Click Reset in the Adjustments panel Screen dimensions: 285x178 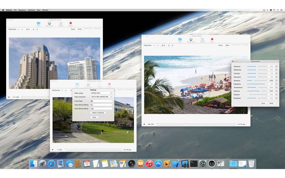pyautogui.click(x=271, y=103)
